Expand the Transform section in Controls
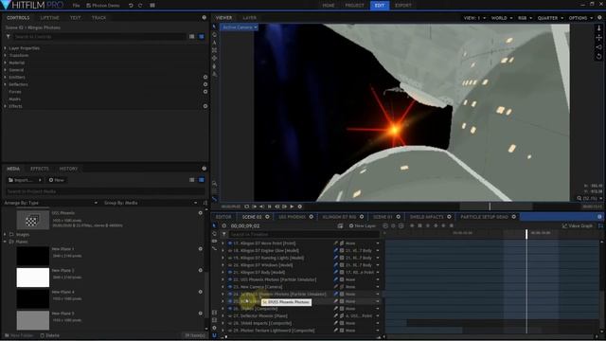The height and width of the screenshot is (341, 606). coord(5,55)
